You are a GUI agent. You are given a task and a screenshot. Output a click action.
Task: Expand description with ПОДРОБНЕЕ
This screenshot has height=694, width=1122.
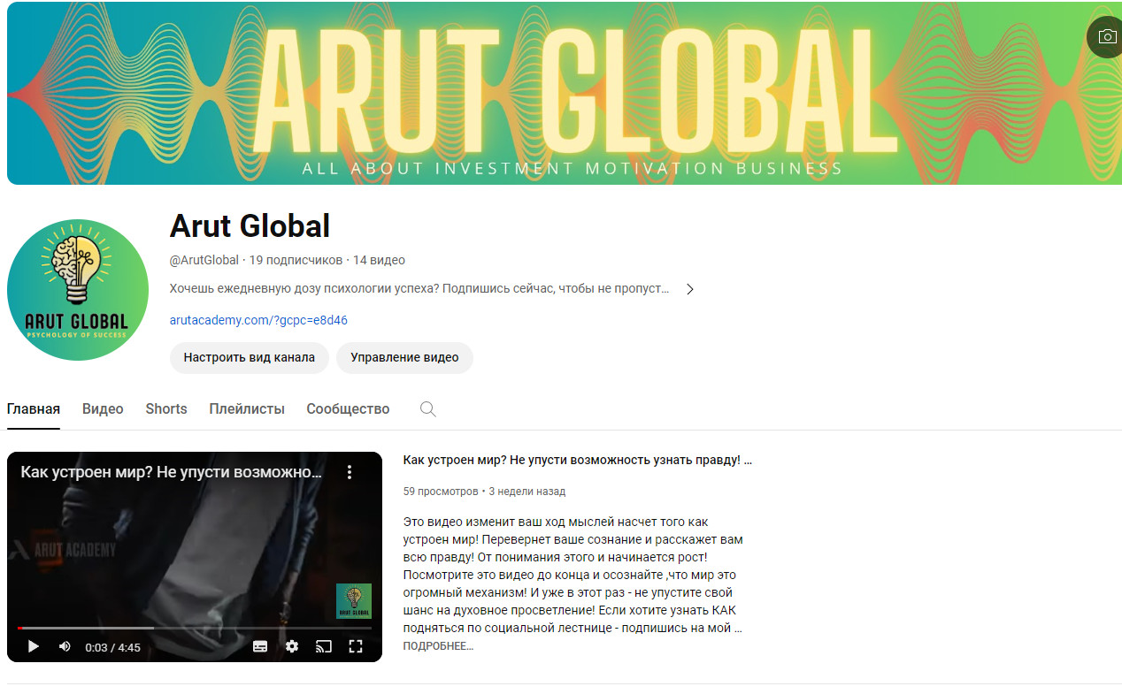point(438,646)
